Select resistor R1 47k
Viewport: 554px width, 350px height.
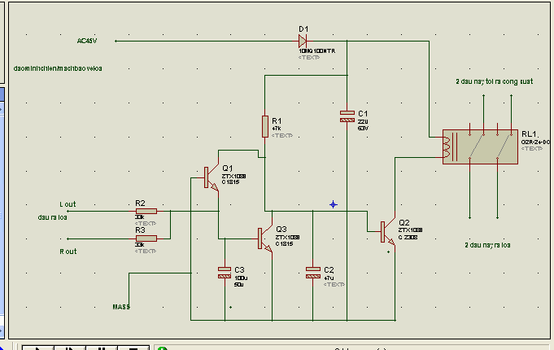pos(265,126)
